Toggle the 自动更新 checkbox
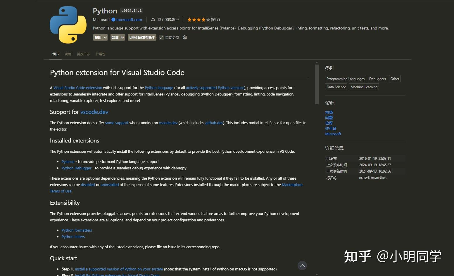The height and width of the screenshot is (276, 454). click(x=161, y=37)
